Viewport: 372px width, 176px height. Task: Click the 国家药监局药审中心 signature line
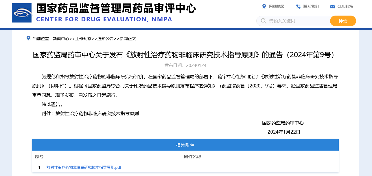(283, 123)
